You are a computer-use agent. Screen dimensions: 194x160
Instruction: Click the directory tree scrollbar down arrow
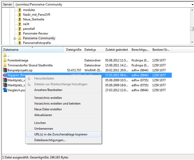coord(192,42)
